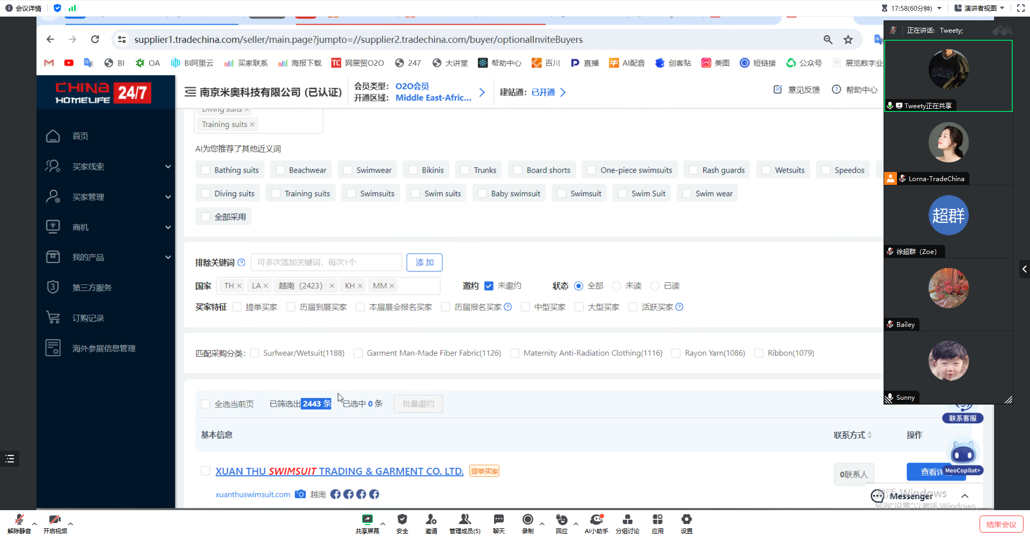Select the 未读 status radio button
The height and width of the screenshot is (538, 1030).
pos(616,286)
